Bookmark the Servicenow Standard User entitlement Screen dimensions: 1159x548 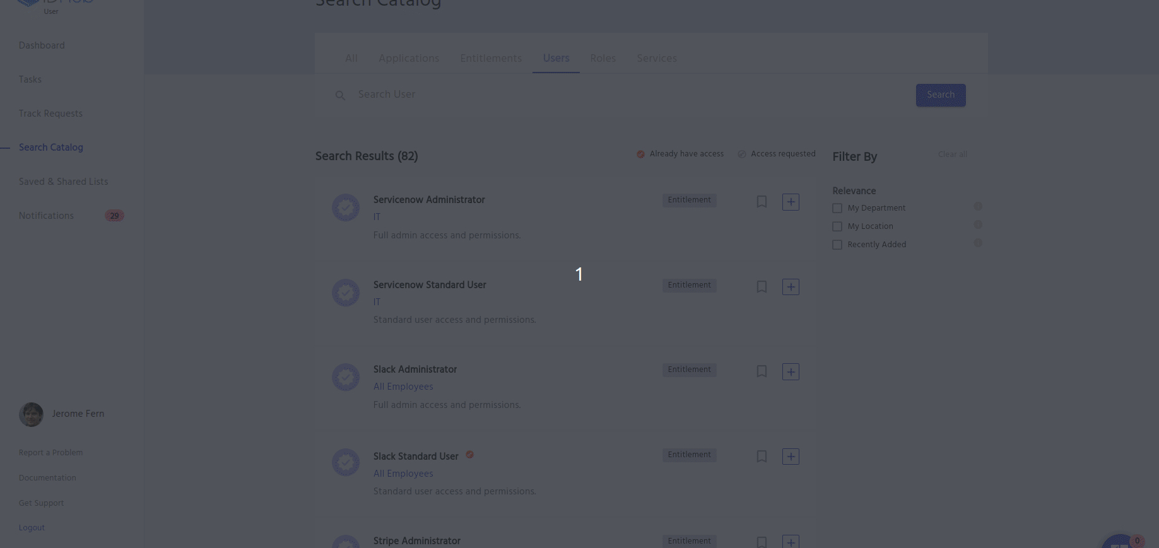pyautogui.click(x=762, y=287)
